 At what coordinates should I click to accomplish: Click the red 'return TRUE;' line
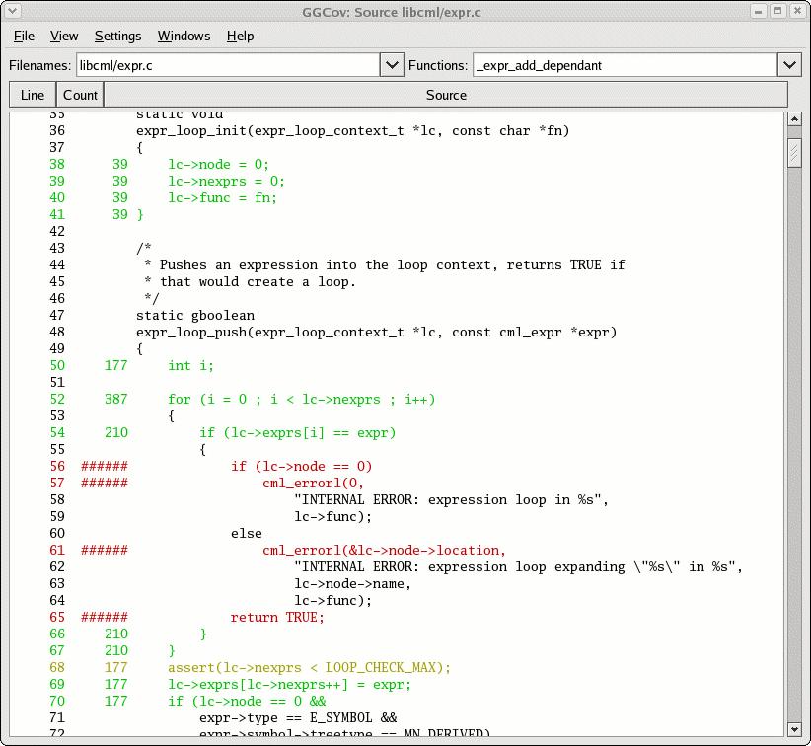(278, 617)
